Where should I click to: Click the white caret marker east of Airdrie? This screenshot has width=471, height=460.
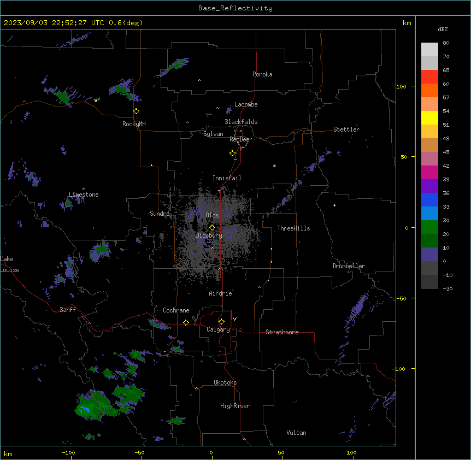point(260,287)
